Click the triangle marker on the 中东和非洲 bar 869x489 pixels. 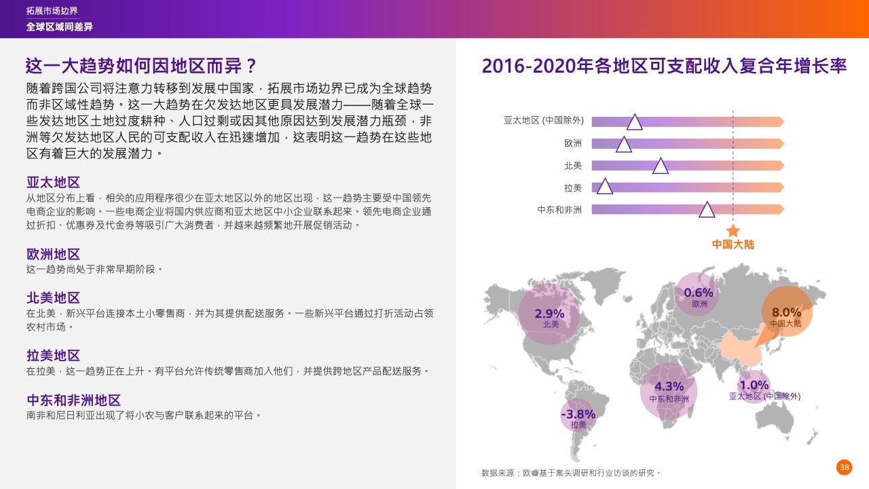pos(707,210)
